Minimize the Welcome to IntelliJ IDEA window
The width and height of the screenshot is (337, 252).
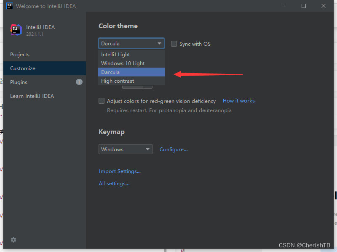(x=284, y=6)
